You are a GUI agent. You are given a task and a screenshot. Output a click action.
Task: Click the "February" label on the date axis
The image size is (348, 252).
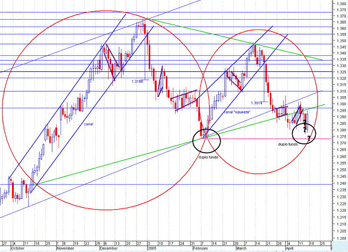200,247
